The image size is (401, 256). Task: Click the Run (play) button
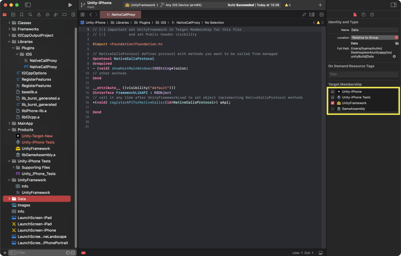click(70, 5)
